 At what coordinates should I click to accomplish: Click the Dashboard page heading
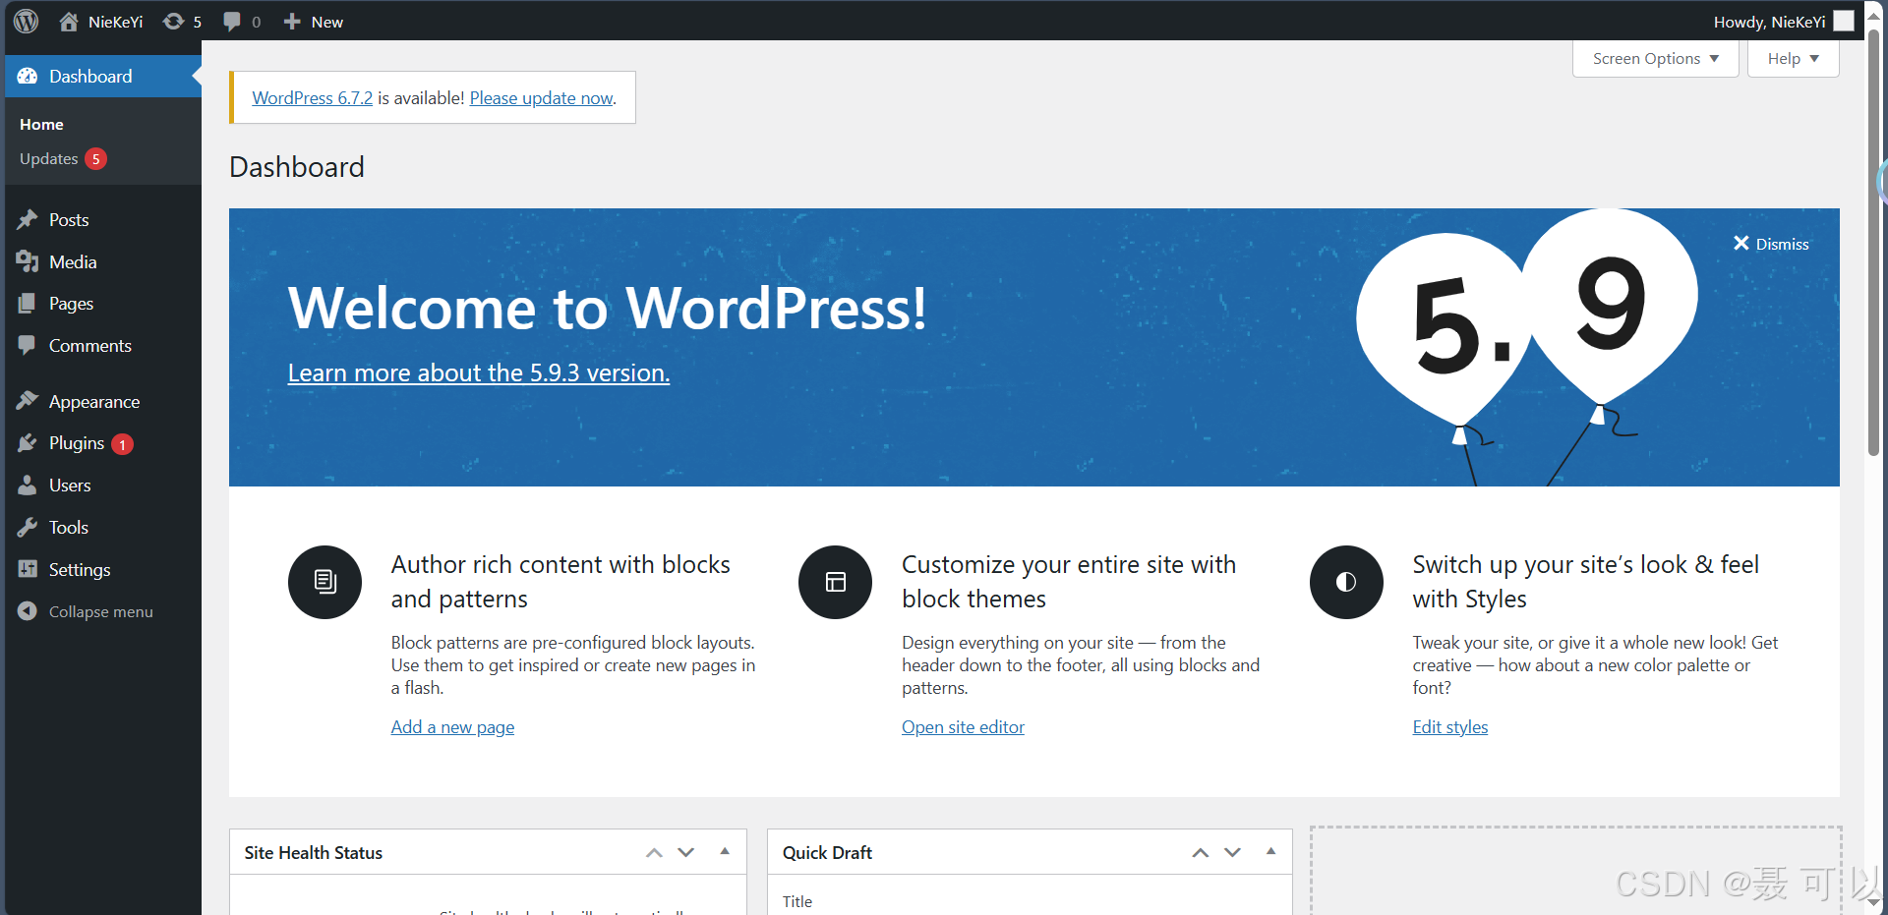[x=296, y=166]
